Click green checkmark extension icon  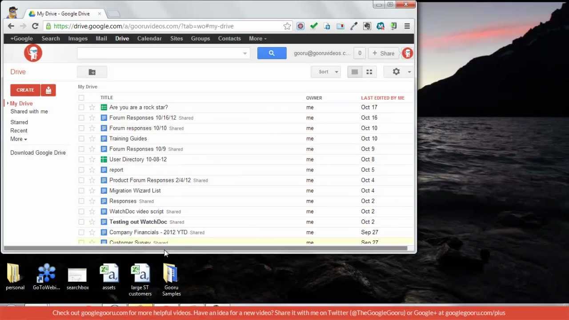314,26
